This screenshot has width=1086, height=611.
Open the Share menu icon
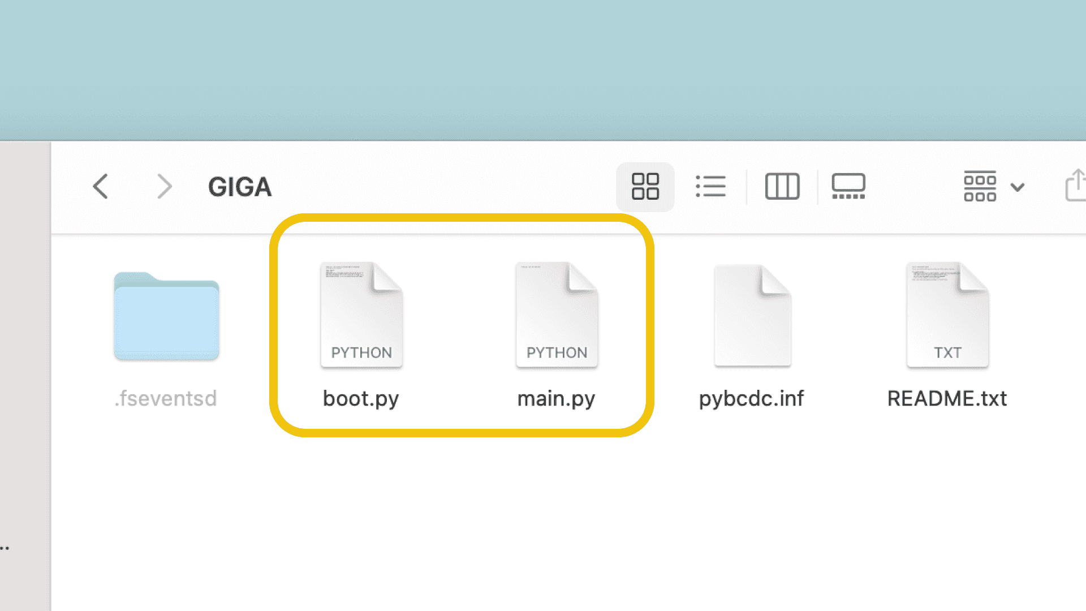(x=1075, y=186)
